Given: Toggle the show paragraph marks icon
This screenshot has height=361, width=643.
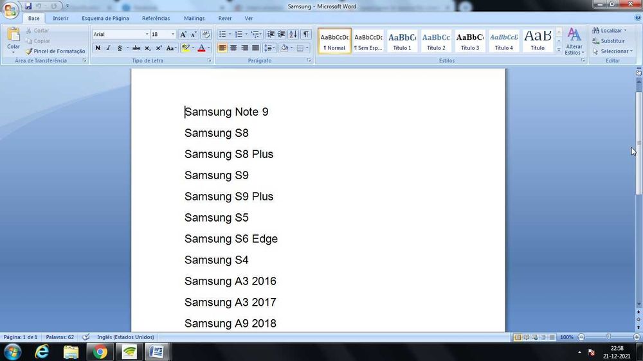Looking at the screenshot, I should click(306, 35).
